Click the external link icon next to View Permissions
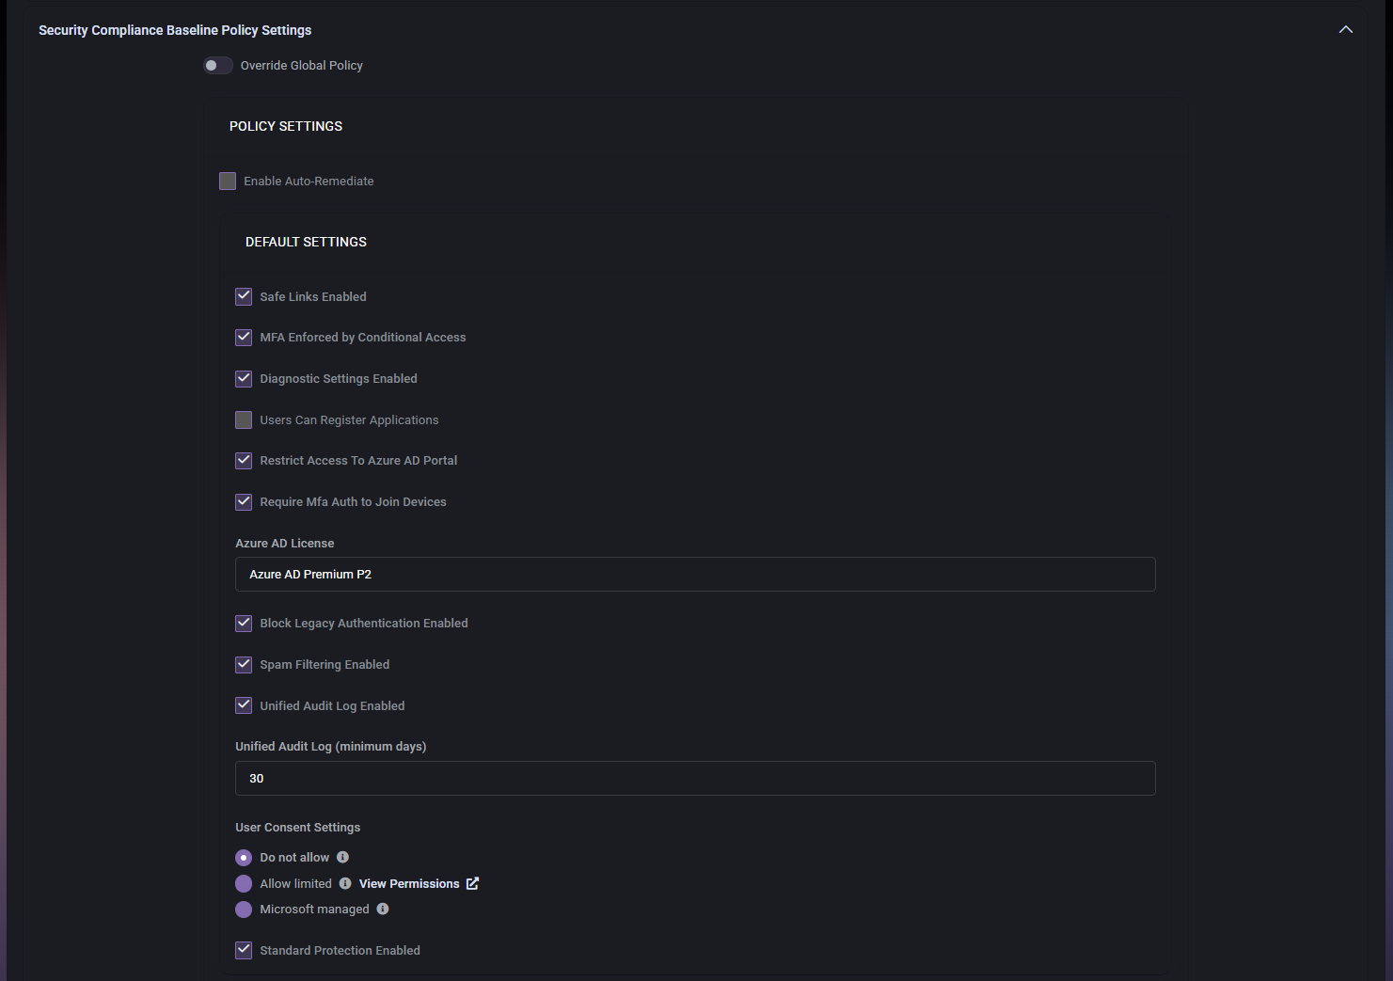The width and height of the screenshot is (1393, 981). [x=472, y=883]
